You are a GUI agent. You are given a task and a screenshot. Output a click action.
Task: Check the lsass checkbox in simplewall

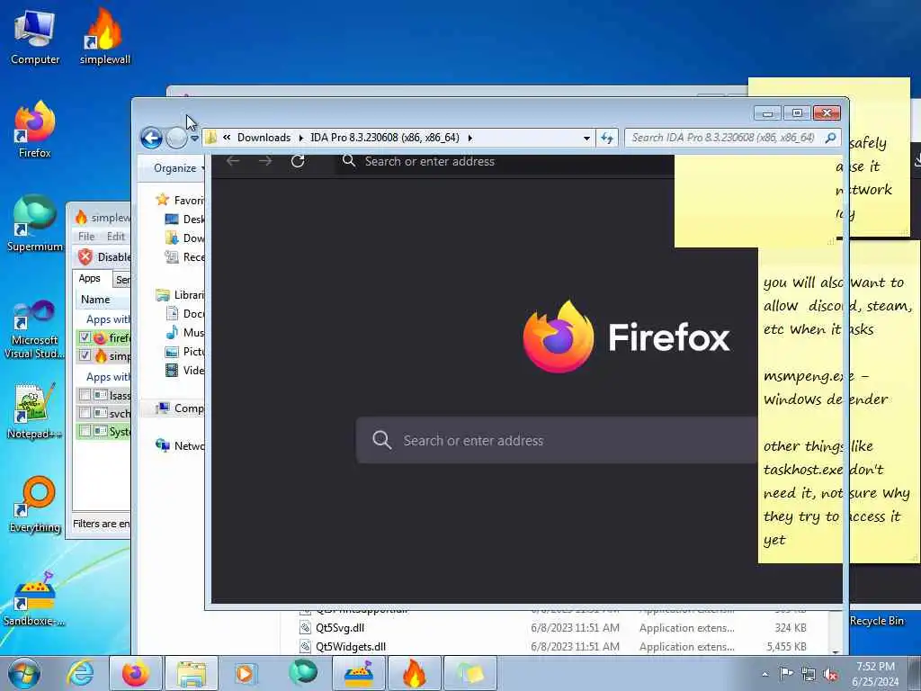pyautogui.click(x=85, y=395)
